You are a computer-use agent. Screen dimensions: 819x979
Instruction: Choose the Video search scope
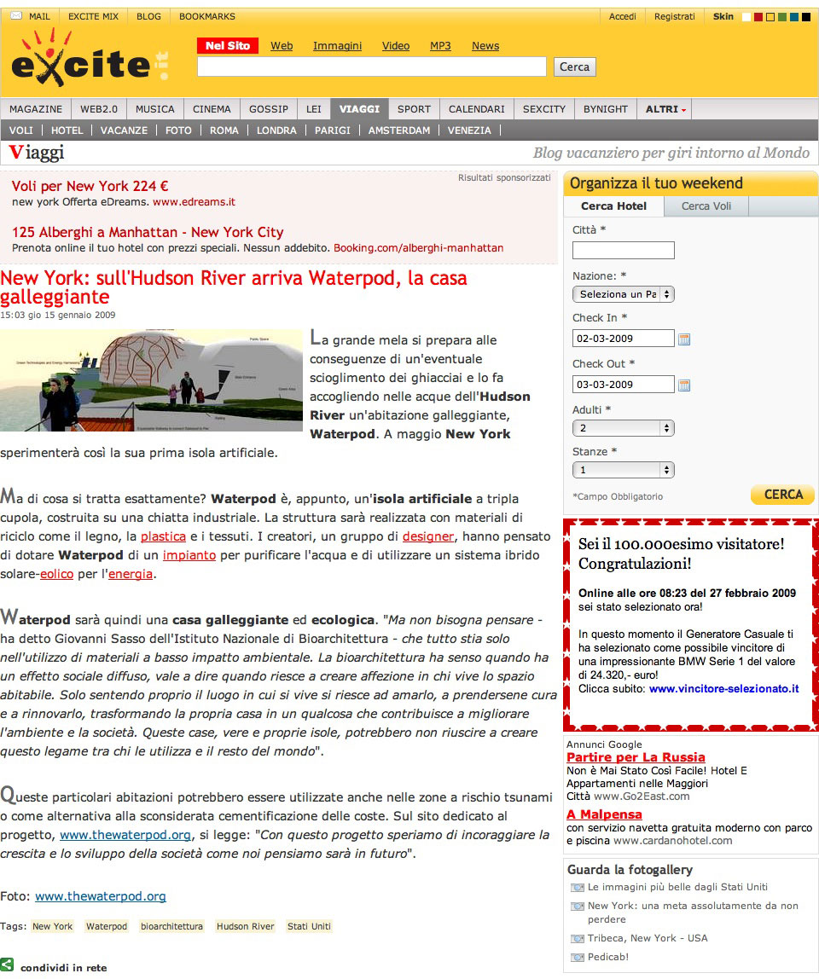coord(396,45)
